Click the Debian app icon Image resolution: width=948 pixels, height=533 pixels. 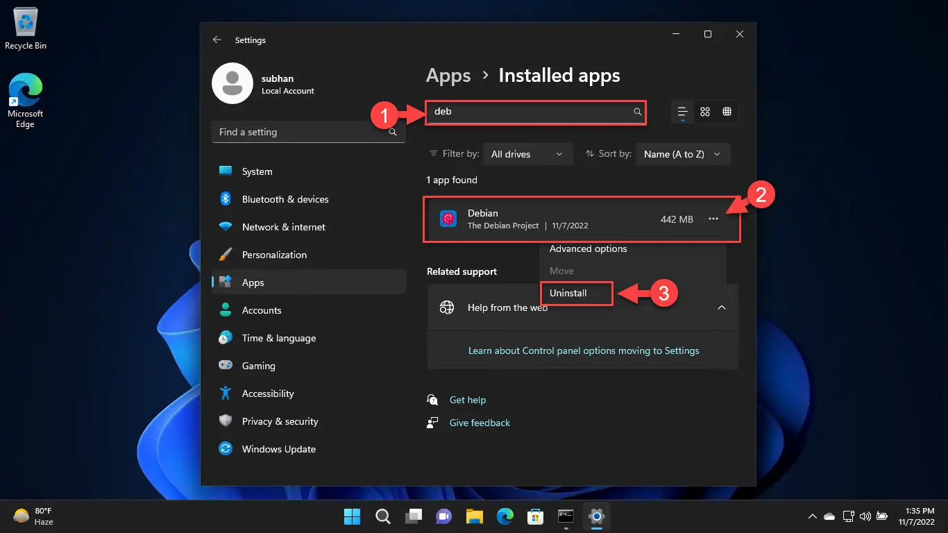click(x=448, y=219)
